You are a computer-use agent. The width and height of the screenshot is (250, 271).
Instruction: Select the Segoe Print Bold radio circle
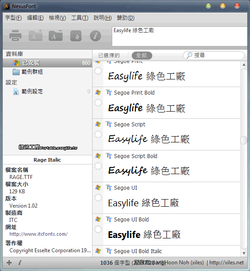(98, 103)
